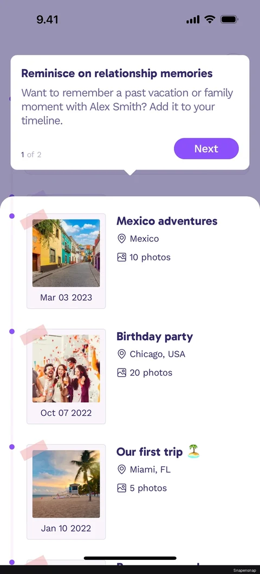This screenshot has width=260, height=574.
Task: Click the Mexico location pin icon
Action: (x=121, y=239)
